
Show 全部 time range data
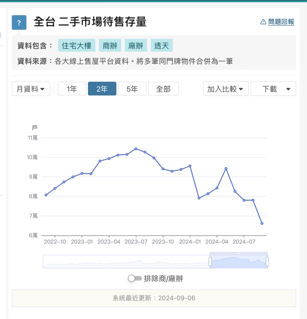[x=163, y=89]
